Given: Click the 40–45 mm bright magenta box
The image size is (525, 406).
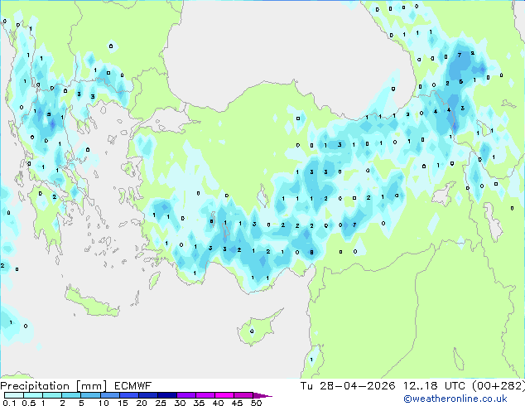Looking at the screenshot, I should 224,395.
